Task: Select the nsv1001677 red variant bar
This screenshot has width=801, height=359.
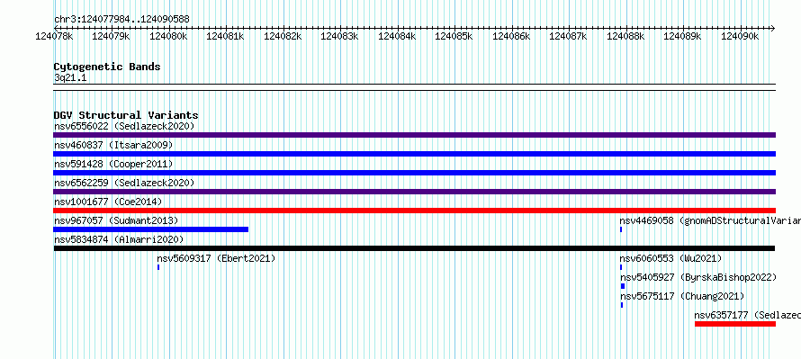Action: (x=414, y=211)
